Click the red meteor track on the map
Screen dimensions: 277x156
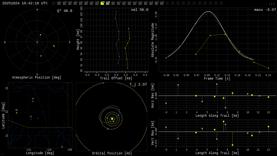pos(38,118)
